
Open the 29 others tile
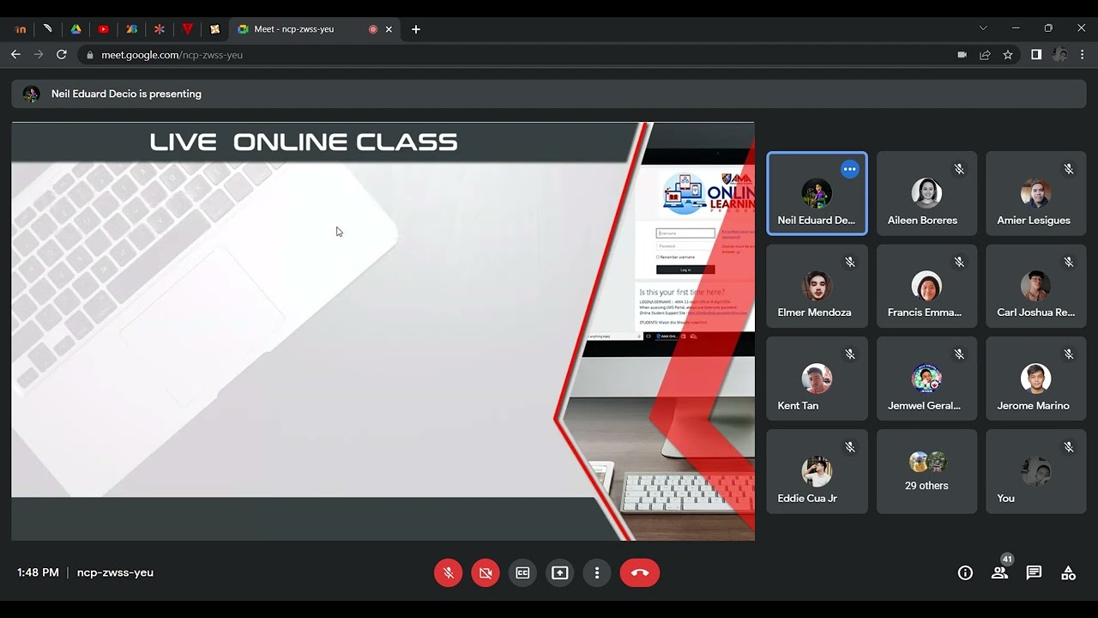point(926,471)
